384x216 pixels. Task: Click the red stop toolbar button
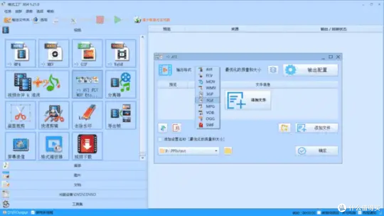[100, 20]
